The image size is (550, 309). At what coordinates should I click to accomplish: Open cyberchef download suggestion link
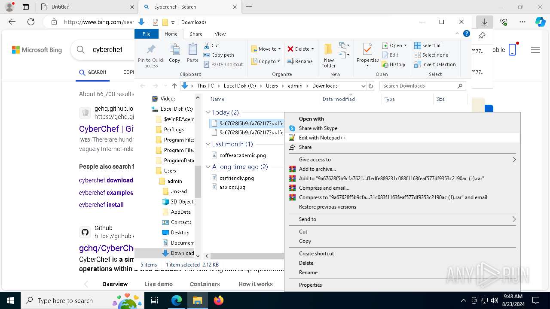click(x=106, y=180)
